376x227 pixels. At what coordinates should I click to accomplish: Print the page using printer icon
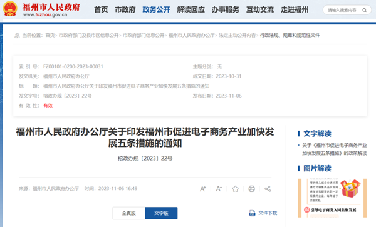251,189
